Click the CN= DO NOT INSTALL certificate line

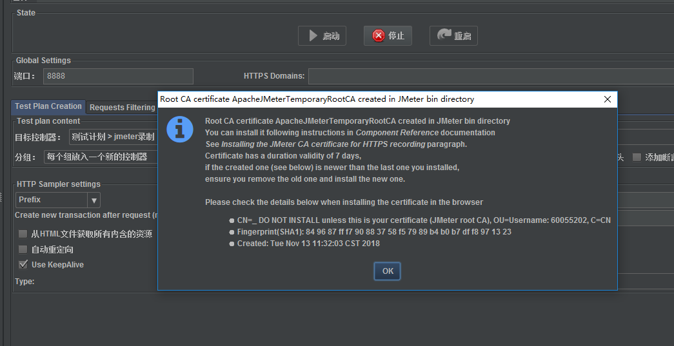[x=424, y=220]
